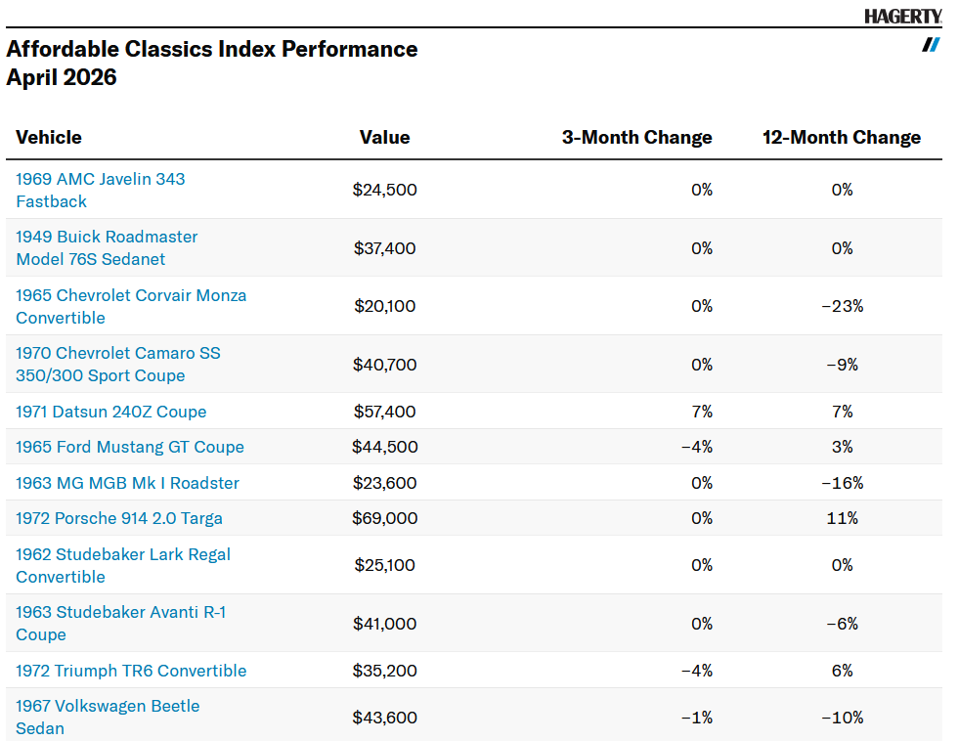
Task: Click the $69,000 Porsche 914 value
Action: pos(384,518)
